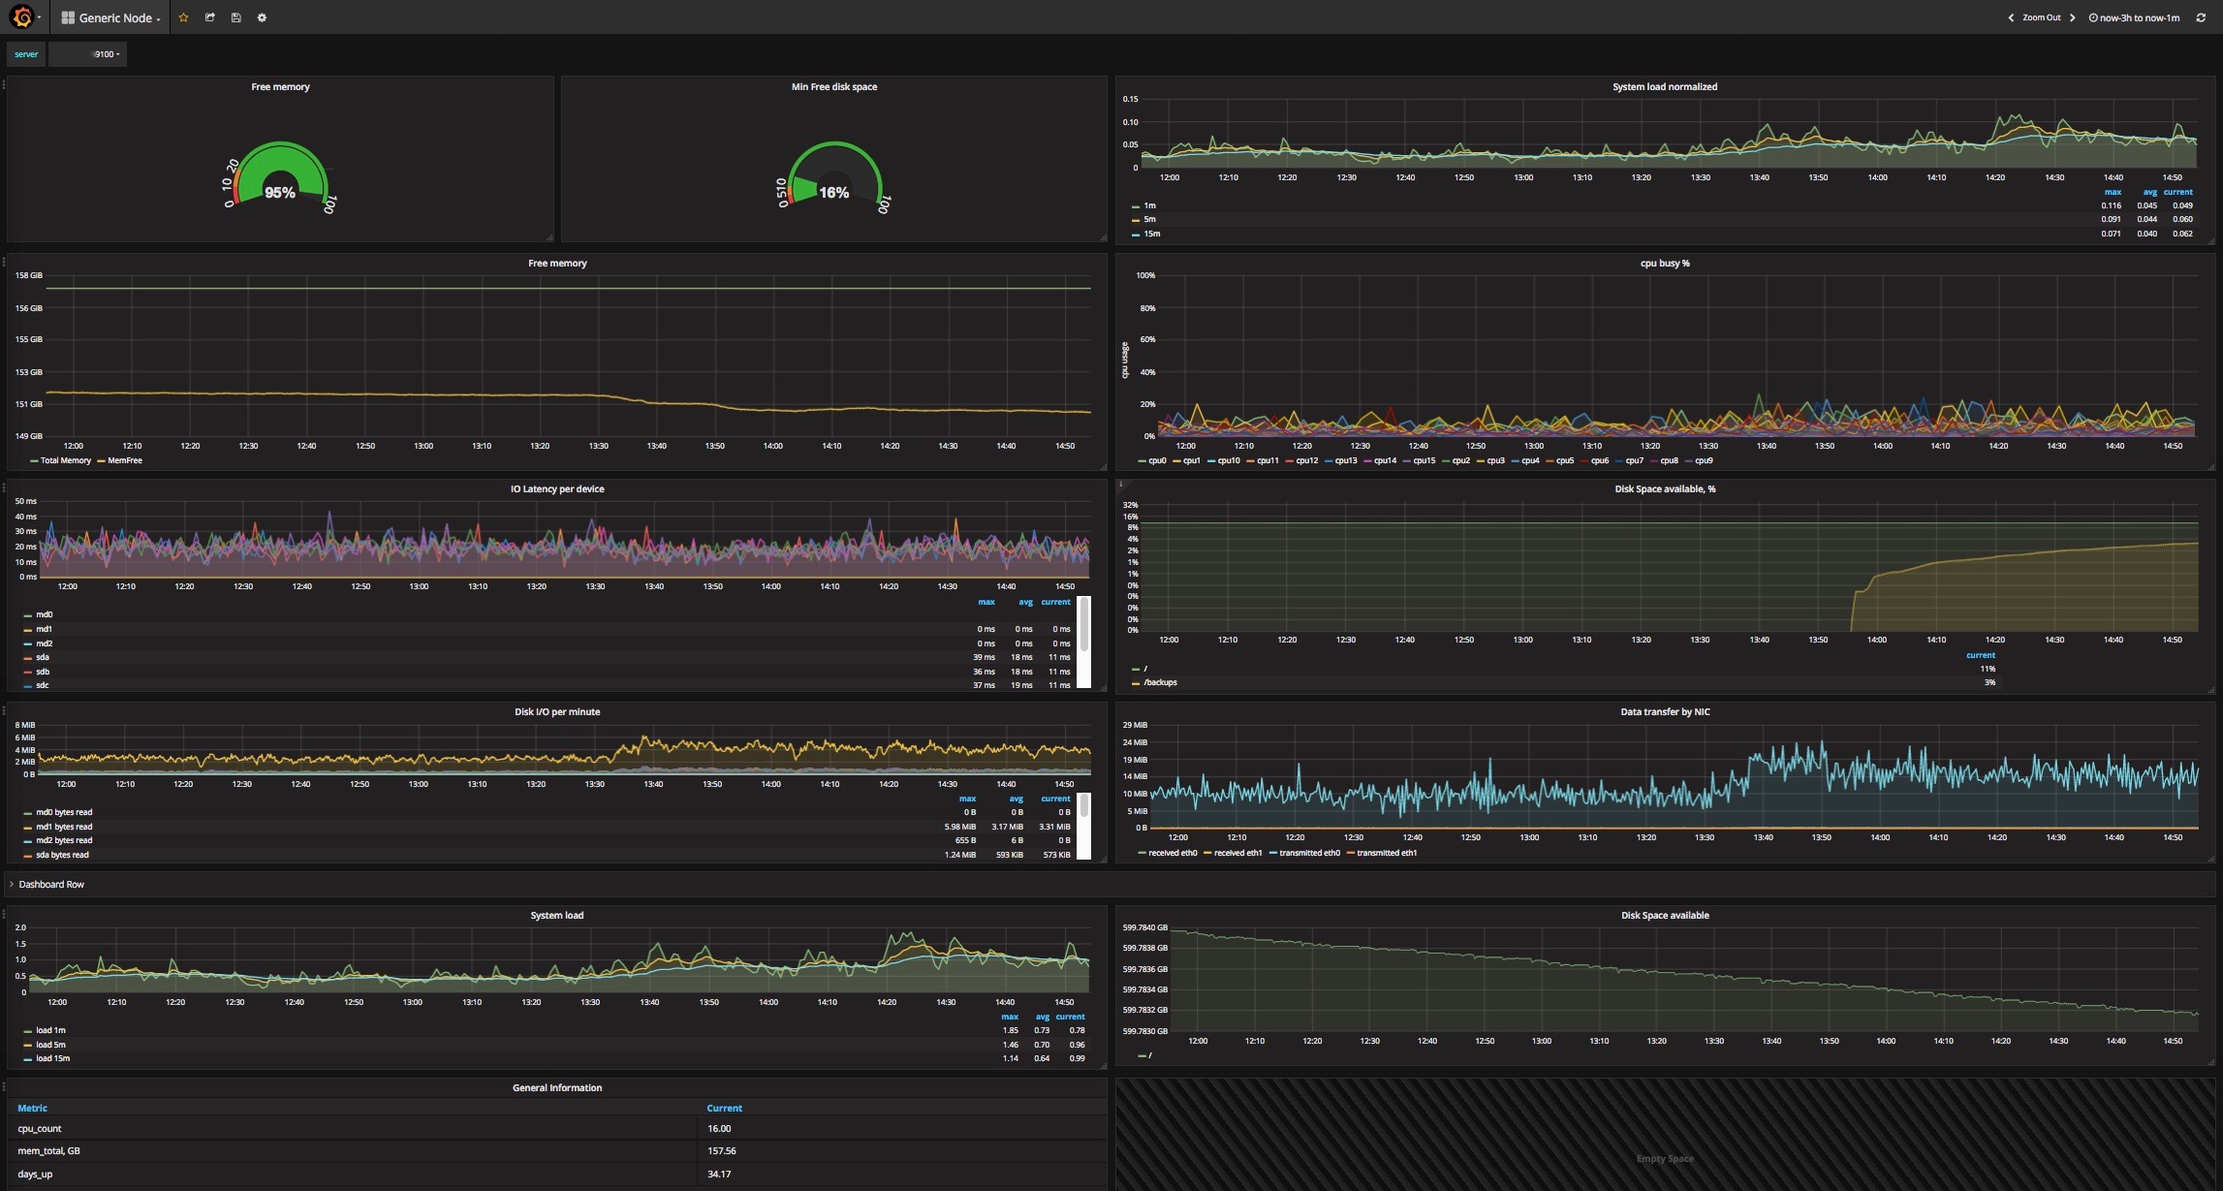The image size is (2223, 1191).
Task: Toggle the cpu0 series in cpu busy legend
Action: 1157,460
